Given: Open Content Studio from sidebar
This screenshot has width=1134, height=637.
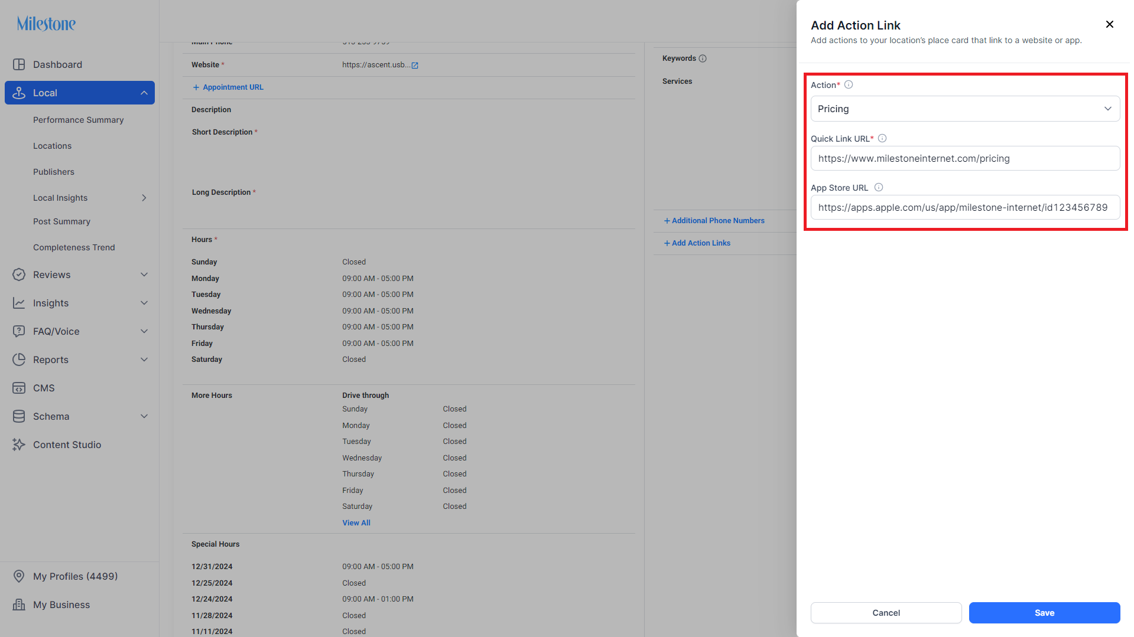Looking at the screenshot, I should [x=67, y=445].
